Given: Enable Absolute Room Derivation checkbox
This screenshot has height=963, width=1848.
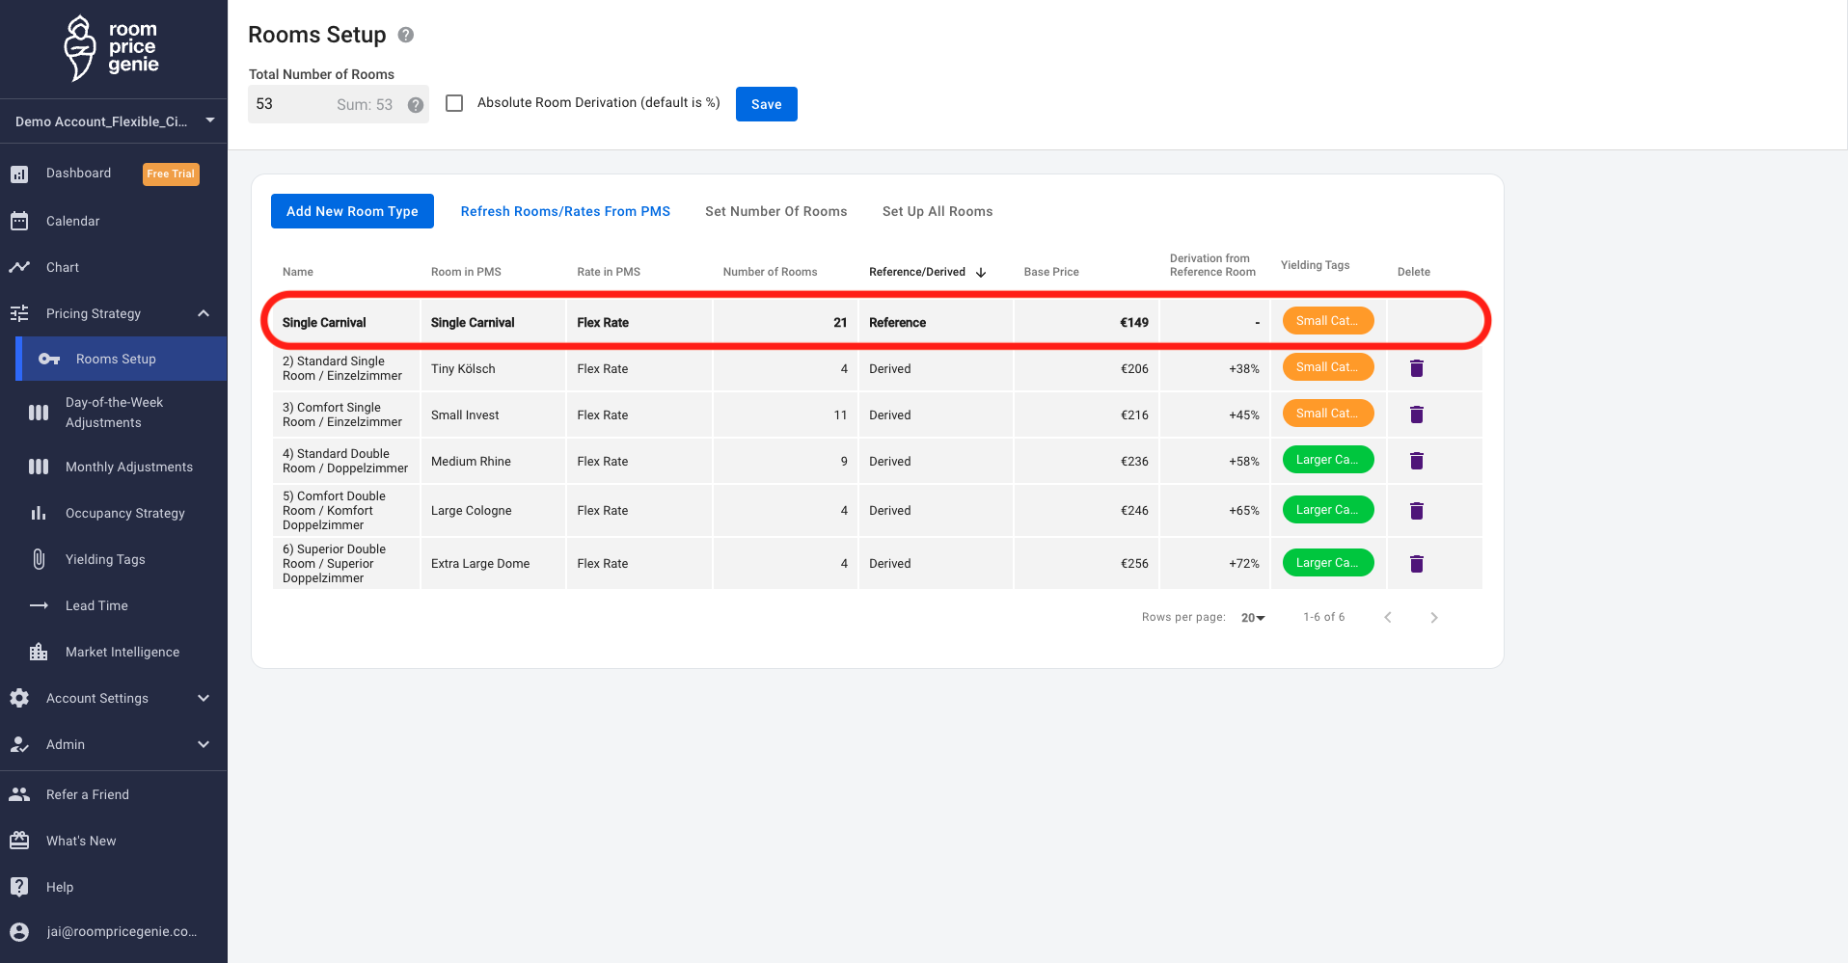Looking at the screenshot, I should click(x=454, y=103).
